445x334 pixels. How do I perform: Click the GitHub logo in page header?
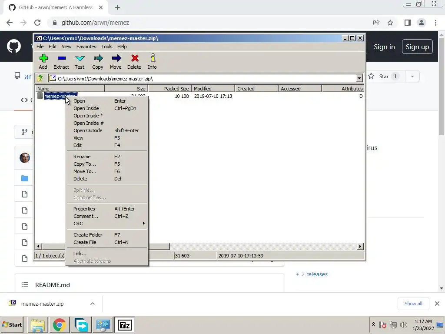click(14, 47)
